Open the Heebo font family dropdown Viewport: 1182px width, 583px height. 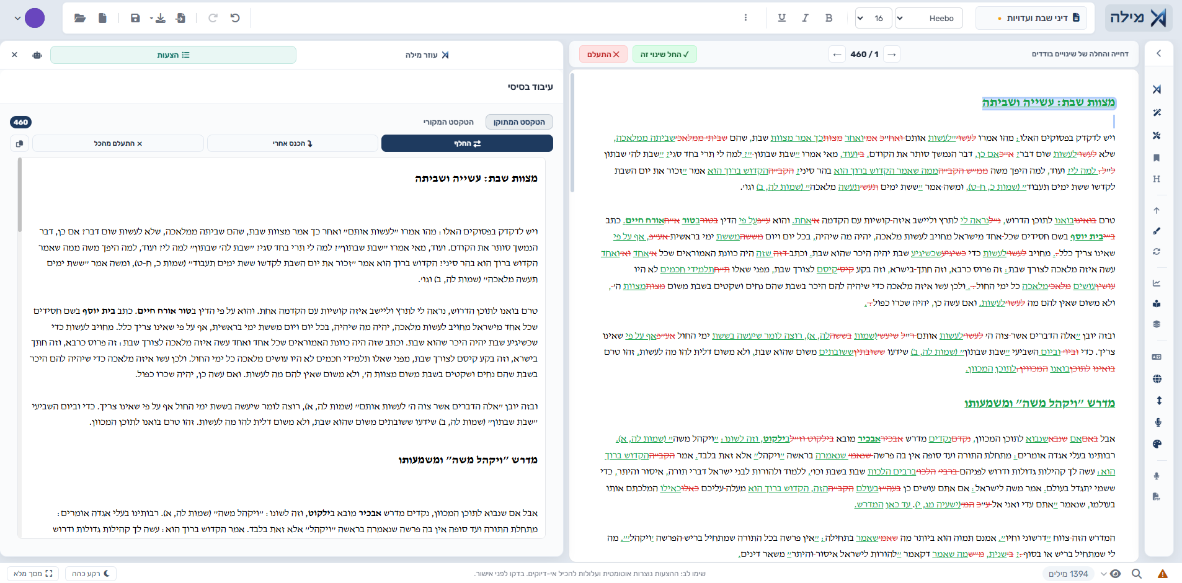point(929,18)
